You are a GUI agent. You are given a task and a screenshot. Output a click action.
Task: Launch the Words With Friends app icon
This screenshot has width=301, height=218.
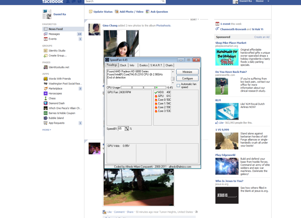pyautogui.click(x=46, y=78)
